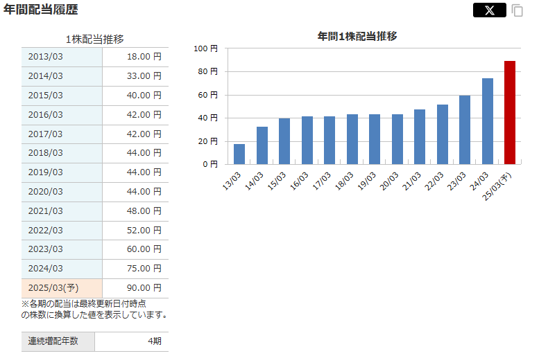Click the copy icon beside X button
Screen dimensions: 539x358
click(517, 10)
